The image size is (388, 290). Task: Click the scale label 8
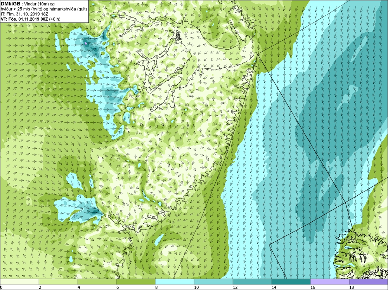pyautogui.click(x=157, y=287)
